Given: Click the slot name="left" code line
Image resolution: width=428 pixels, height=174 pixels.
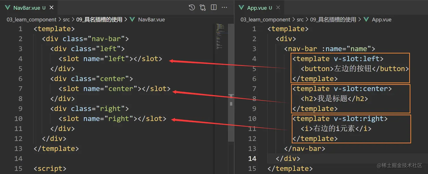Looking at the screenshot, I should [110, 59].
